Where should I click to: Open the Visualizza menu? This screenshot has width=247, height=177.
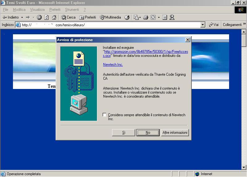pyautogui.click(x=37, y=10)
